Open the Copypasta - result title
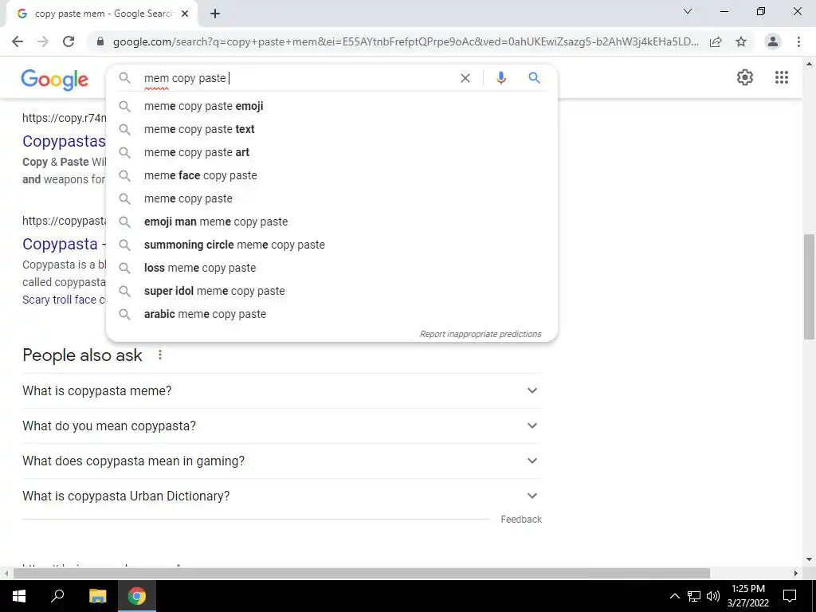816x612 pixels. click(x=64, y=244)
